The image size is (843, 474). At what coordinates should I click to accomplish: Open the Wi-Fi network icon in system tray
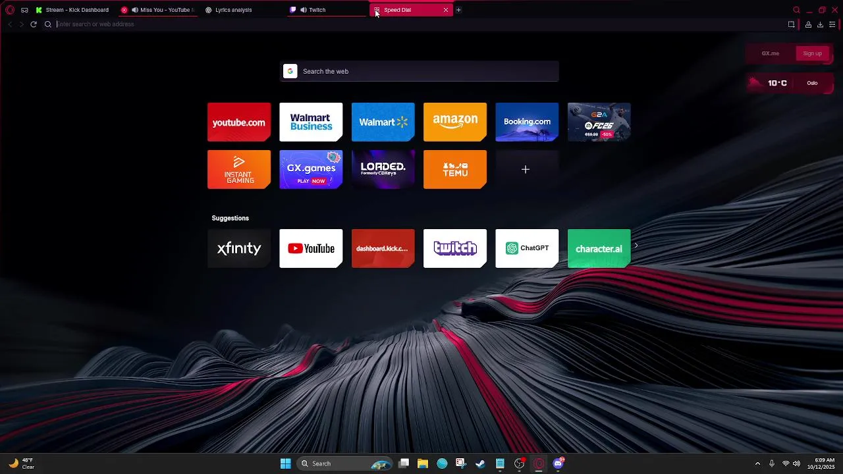[x=786, y=463]
